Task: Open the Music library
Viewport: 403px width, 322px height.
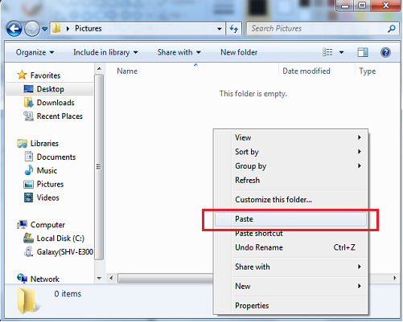Action: click(x=40, y=170)
